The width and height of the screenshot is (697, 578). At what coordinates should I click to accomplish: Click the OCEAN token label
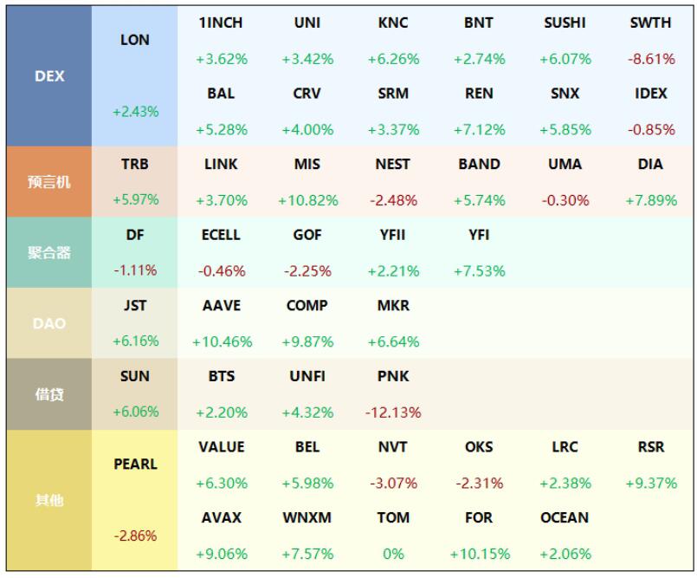[x=565, y=517]
